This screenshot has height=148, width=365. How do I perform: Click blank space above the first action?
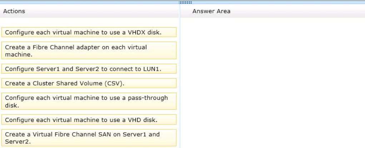(x=89, y=23)
